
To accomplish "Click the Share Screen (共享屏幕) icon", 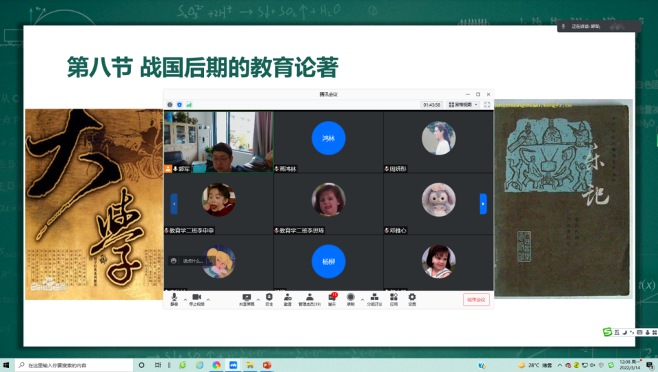I will [246, 298].
